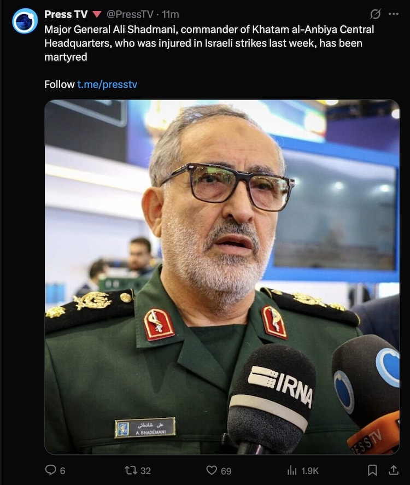Click the reply count 6
The width and height of the screenshot is (410, 485).
click(62, 471)
